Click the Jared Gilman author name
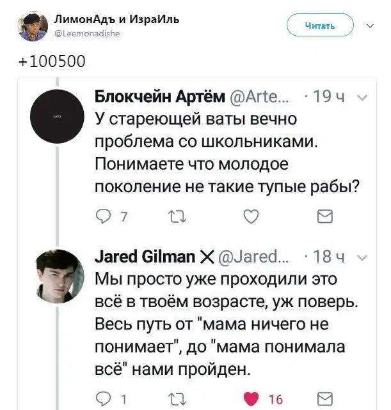Viewport: 391px width, 410px height. 145,257
